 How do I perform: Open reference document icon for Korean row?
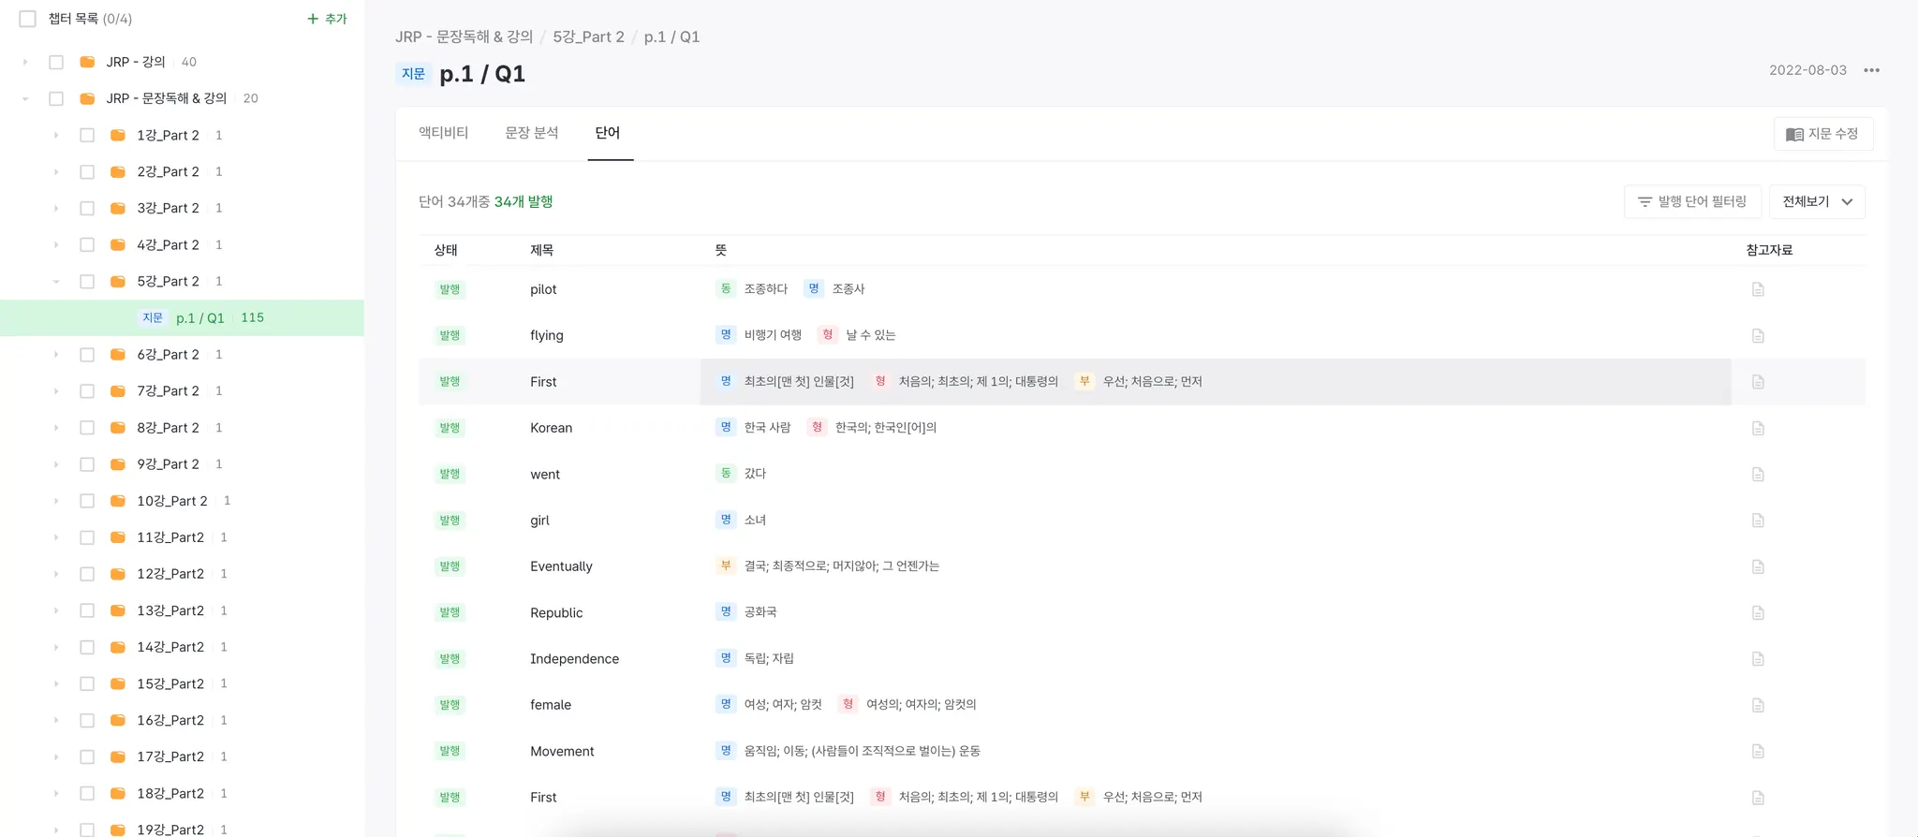1758,428
